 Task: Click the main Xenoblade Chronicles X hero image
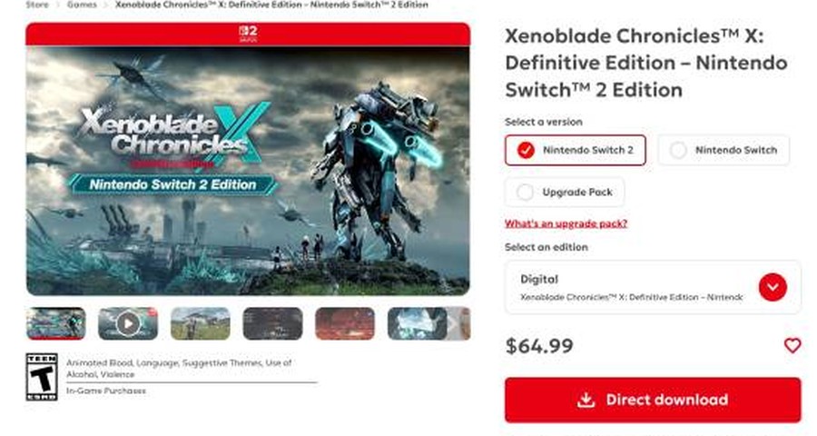point(248,171)
